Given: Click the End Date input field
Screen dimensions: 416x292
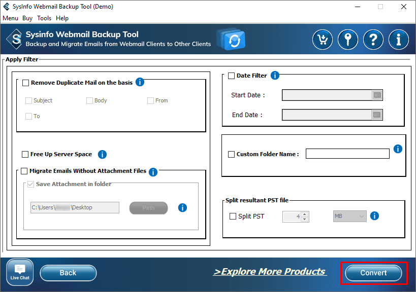Looking at the screenshot, I should point(327,115).
